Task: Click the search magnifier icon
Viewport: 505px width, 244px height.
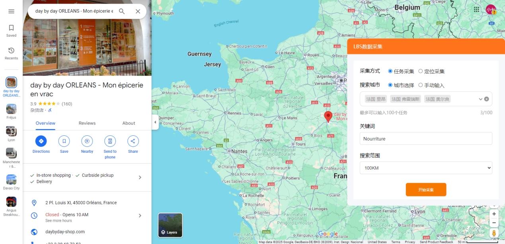Action: (122, 11)
